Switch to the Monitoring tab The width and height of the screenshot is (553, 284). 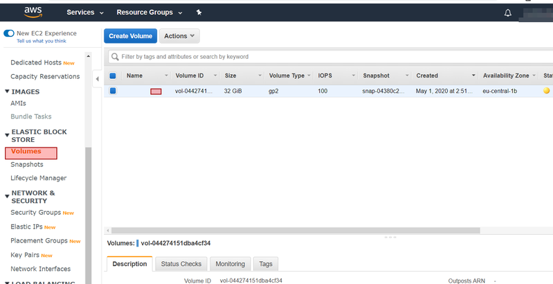pyautogui.click(x=230, y=264)
